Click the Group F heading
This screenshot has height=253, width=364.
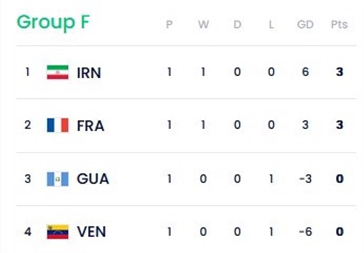(53, 22)
